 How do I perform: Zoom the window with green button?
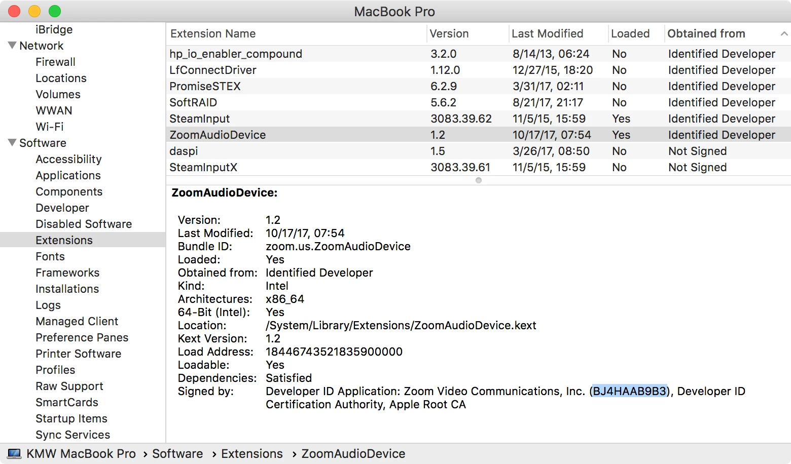point(55,11)
